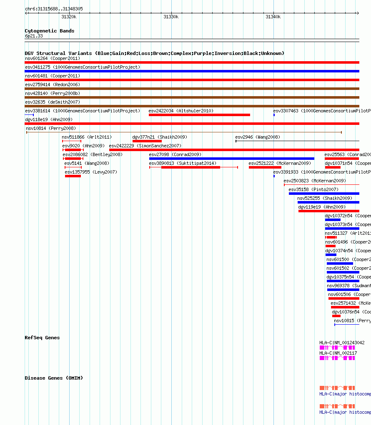Select nsv10814 (Perry2008) variant label
This screenshot has height=425, width=371.
[51, 128]
